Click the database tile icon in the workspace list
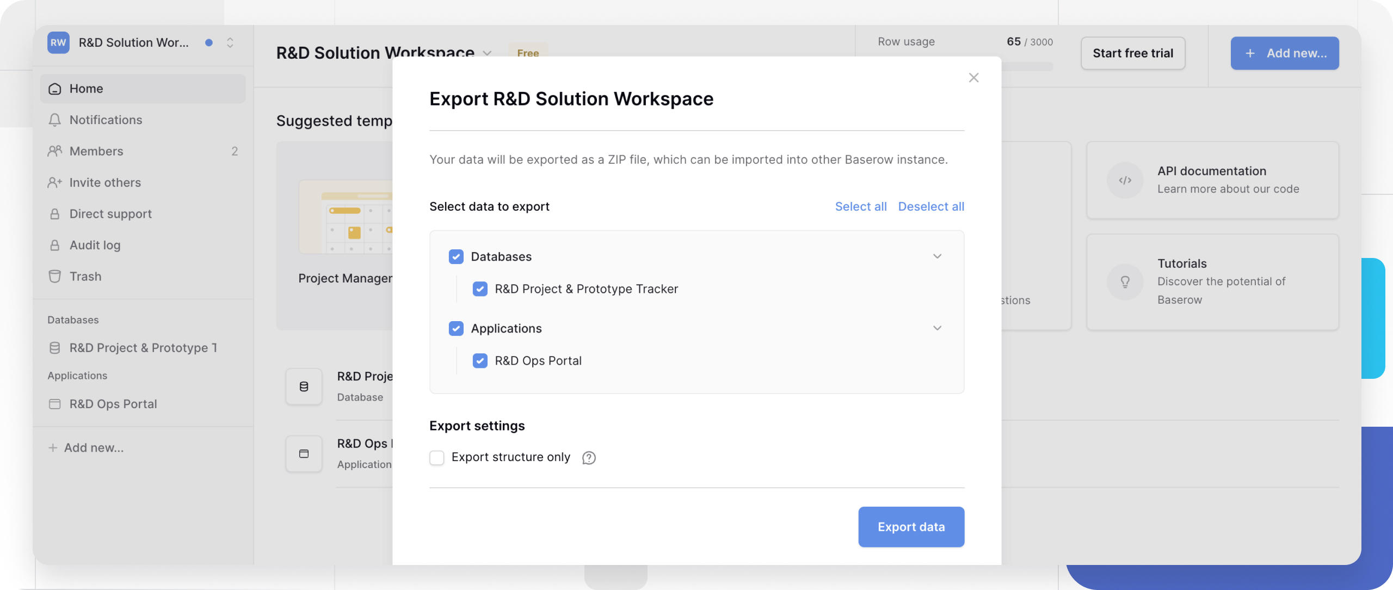Image resolution: width=1393 pixels, height=590 pixels. pos(304,386)
